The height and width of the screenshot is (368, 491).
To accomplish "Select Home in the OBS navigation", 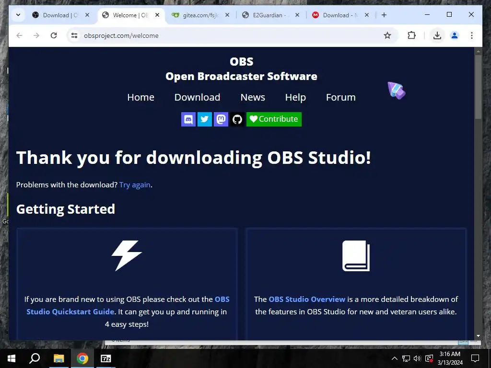I will [140, 97].
